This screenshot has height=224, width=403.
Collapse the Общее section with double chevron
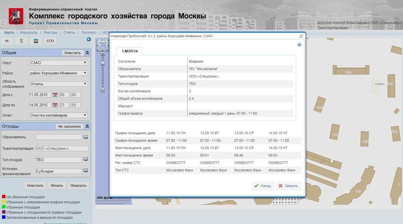[x=87, y=53]
